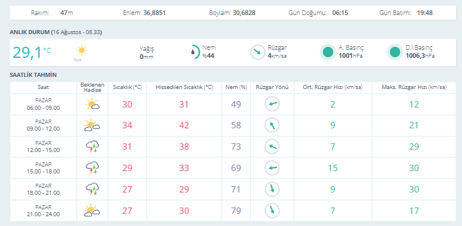Viewport: 462px width, 226px height.
Task: Click the felt temperature 38 in 12.00 - 15.00 row
Action: point(184,147)
